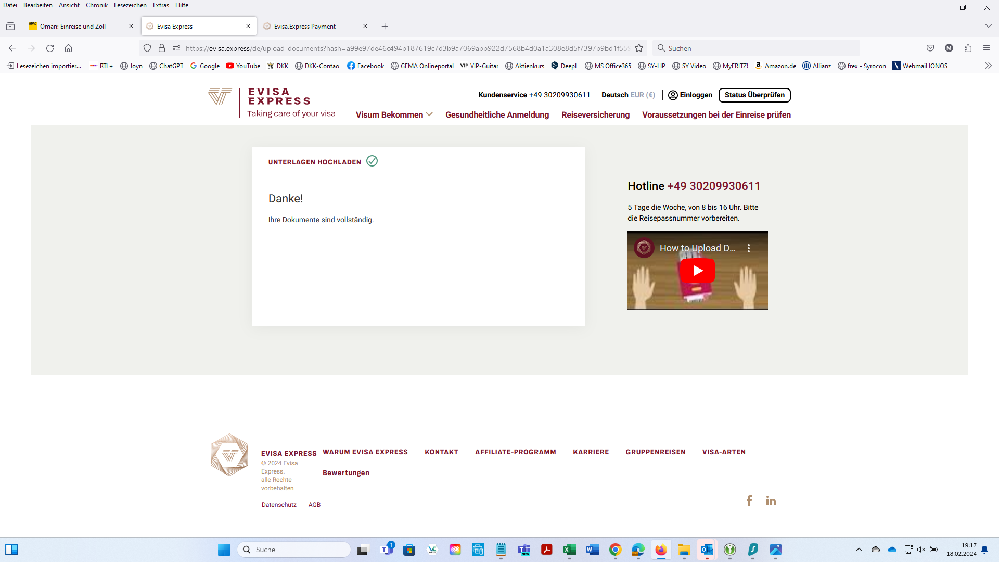Go to browser home page
Screen dimensions: 999x562
(x=68, y=48)
